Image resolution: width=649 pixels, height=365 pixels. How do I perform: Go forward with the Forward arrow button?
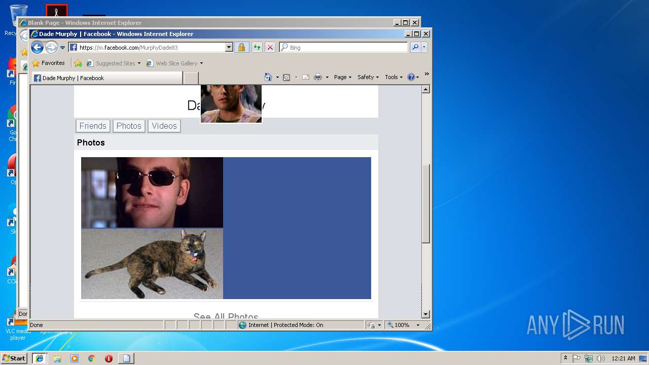click(51, 48)
